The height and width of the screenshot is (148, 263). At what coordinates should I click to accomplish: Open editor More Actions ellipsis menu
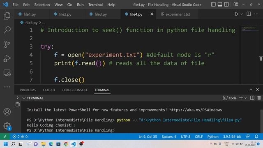[256, 14]
